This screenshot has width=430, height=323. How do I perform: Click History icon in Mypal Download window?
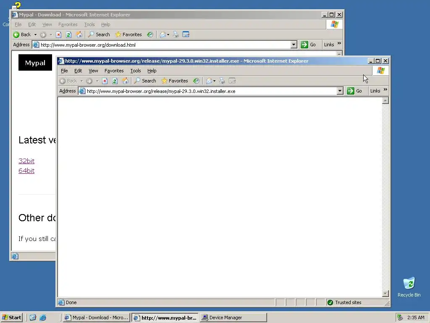(150, 34)
